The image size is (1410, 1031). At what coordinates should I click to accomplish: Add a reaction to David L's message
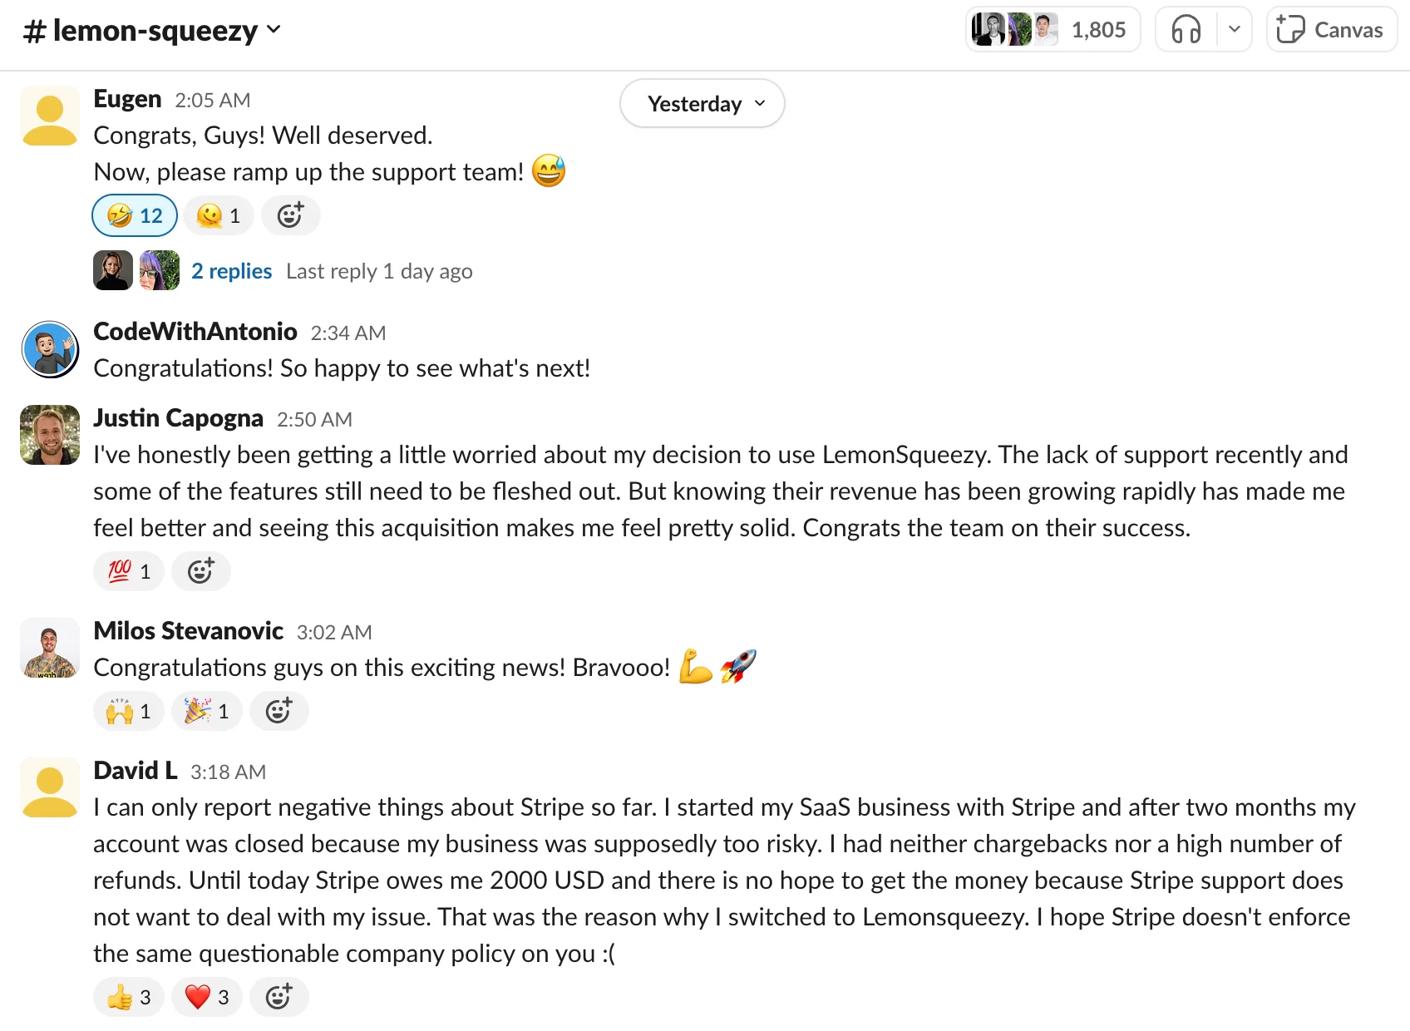[279, 996]
